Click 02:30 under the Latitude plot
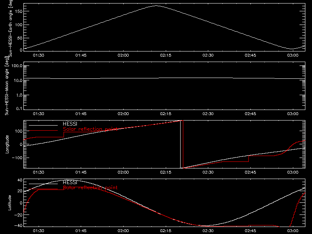The height and width of the screenshot is (234, 312). pos(208,231)
